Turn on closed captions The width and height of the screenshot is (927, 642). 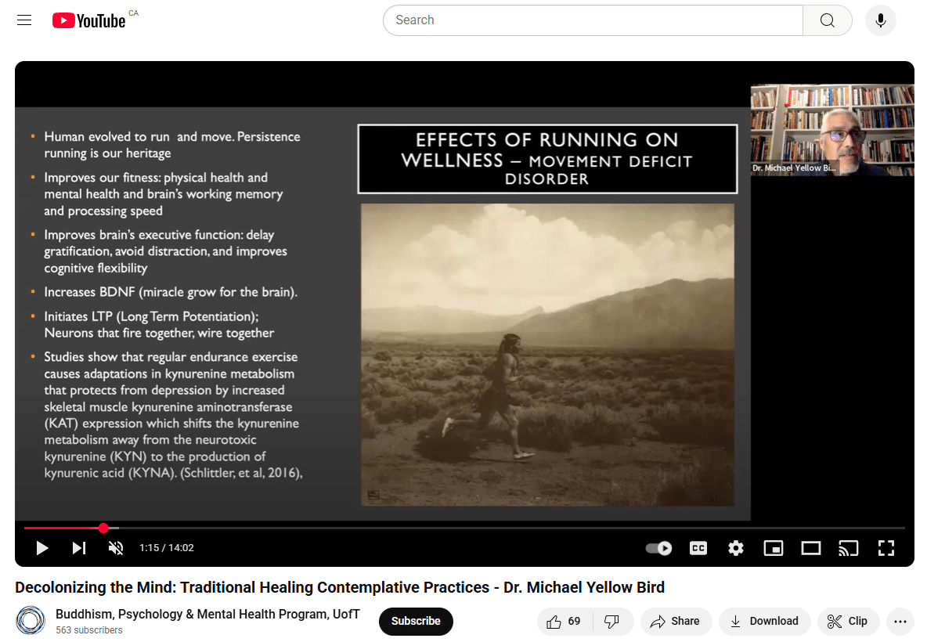click(x=698, y=548)
